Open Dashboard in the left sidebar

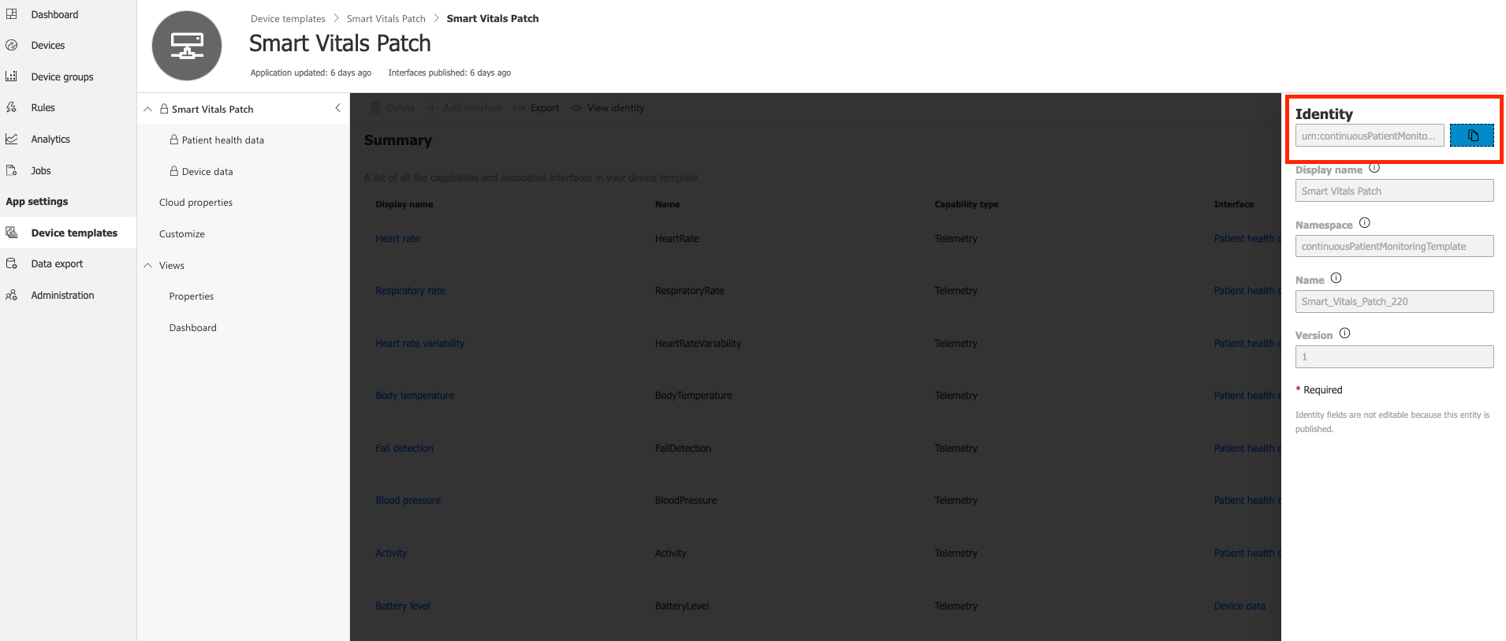click(x=54, y=14)
